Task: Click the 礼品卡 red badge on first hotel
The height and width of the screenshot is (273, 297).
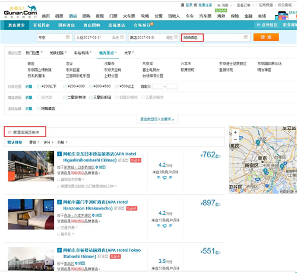Action: [135, 160]
